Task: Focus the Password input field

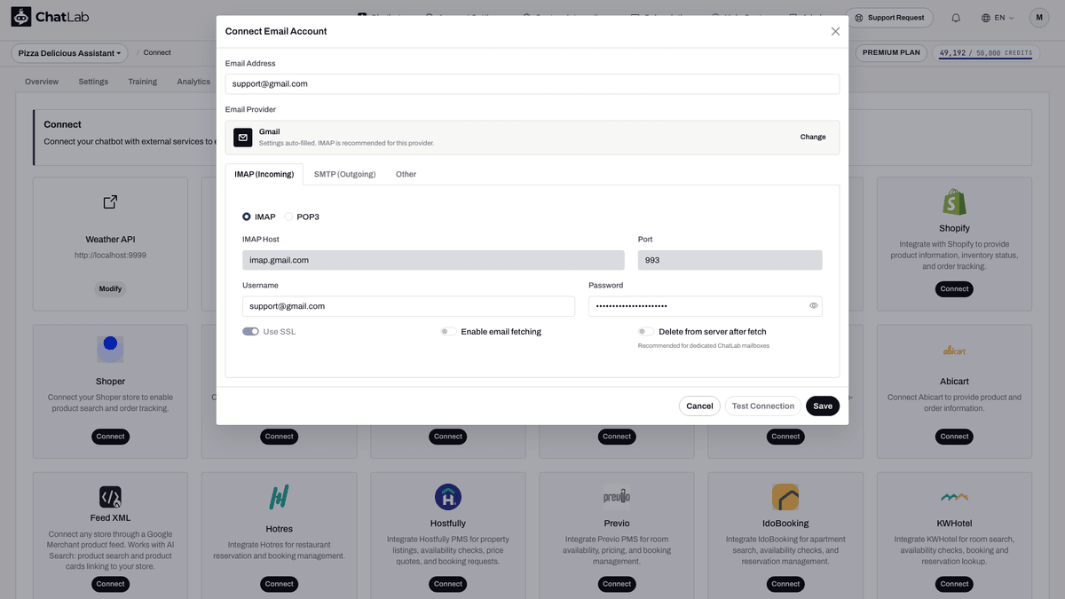Action: (x=706, y=306)
